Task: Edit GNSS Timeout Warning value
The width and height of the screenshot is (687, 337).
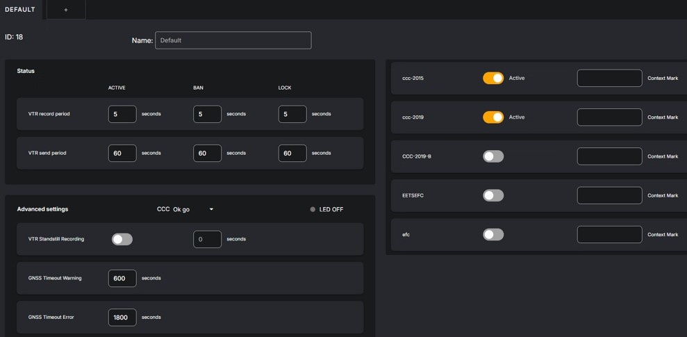Action: coord(122,278)
